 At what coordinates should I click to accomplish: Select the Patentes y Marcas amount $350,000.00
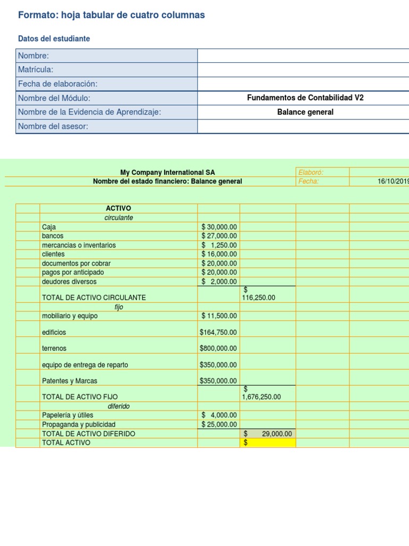point(219,378)
